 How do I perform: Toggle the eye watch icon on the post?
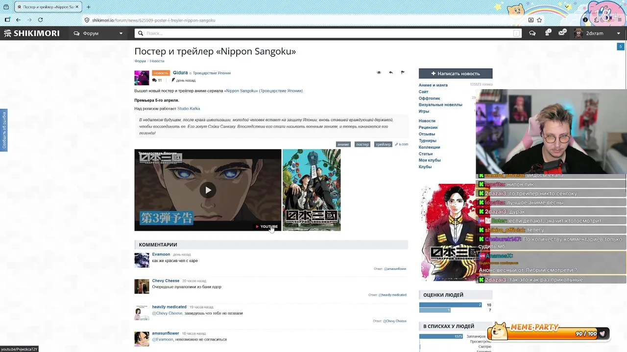click(379, 72)
